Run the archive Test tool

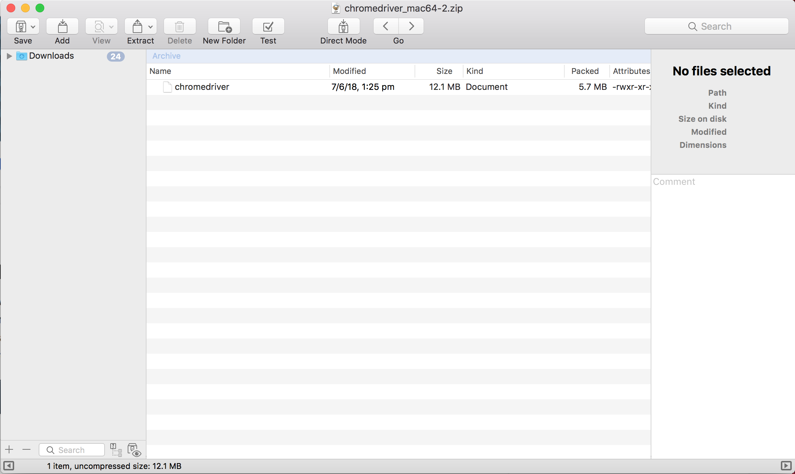pyautogui.click(x=268, y=26)
